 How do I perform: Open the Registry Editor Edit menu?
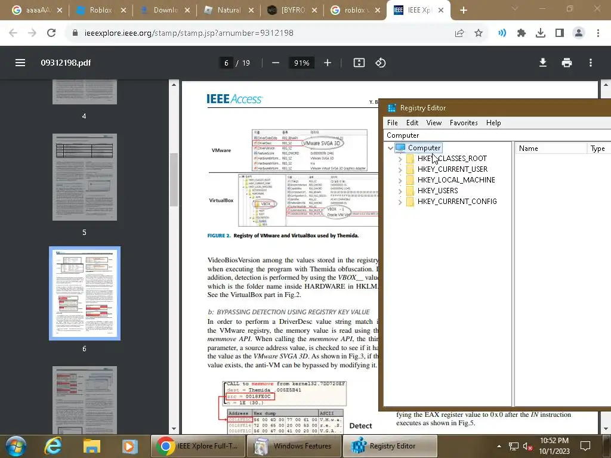[412, 123]
